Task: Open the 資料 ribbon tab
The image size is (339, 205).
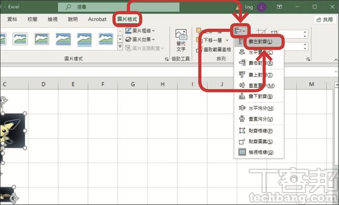Action: (x=12, y=19)
